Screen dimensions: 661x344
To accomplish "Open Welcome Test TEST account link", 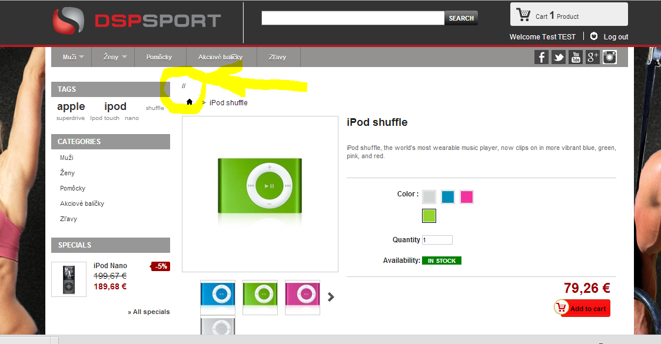I will pyautogui.click(x=542, y=36).
